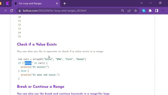This screenshot has width=168, height=95.
Task: Open the Extensions puzzle icon
Action: tap(150, 11)
